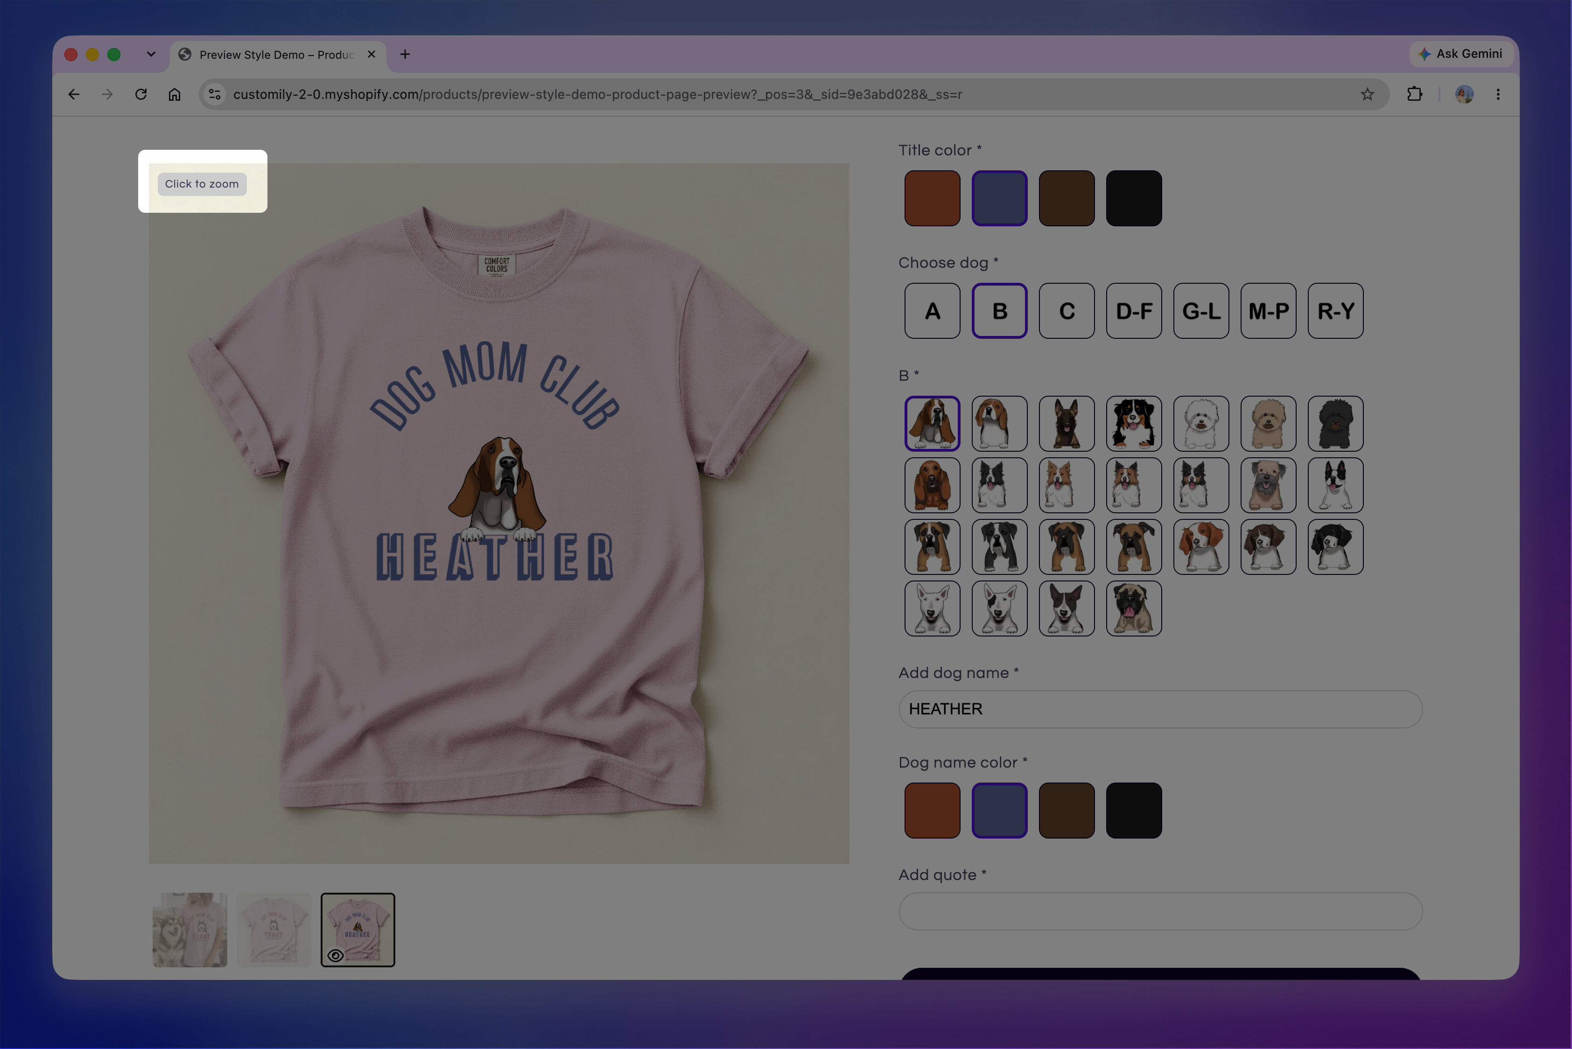
Task: Open the second light pink shirt thumbnail
Action: 274,930
